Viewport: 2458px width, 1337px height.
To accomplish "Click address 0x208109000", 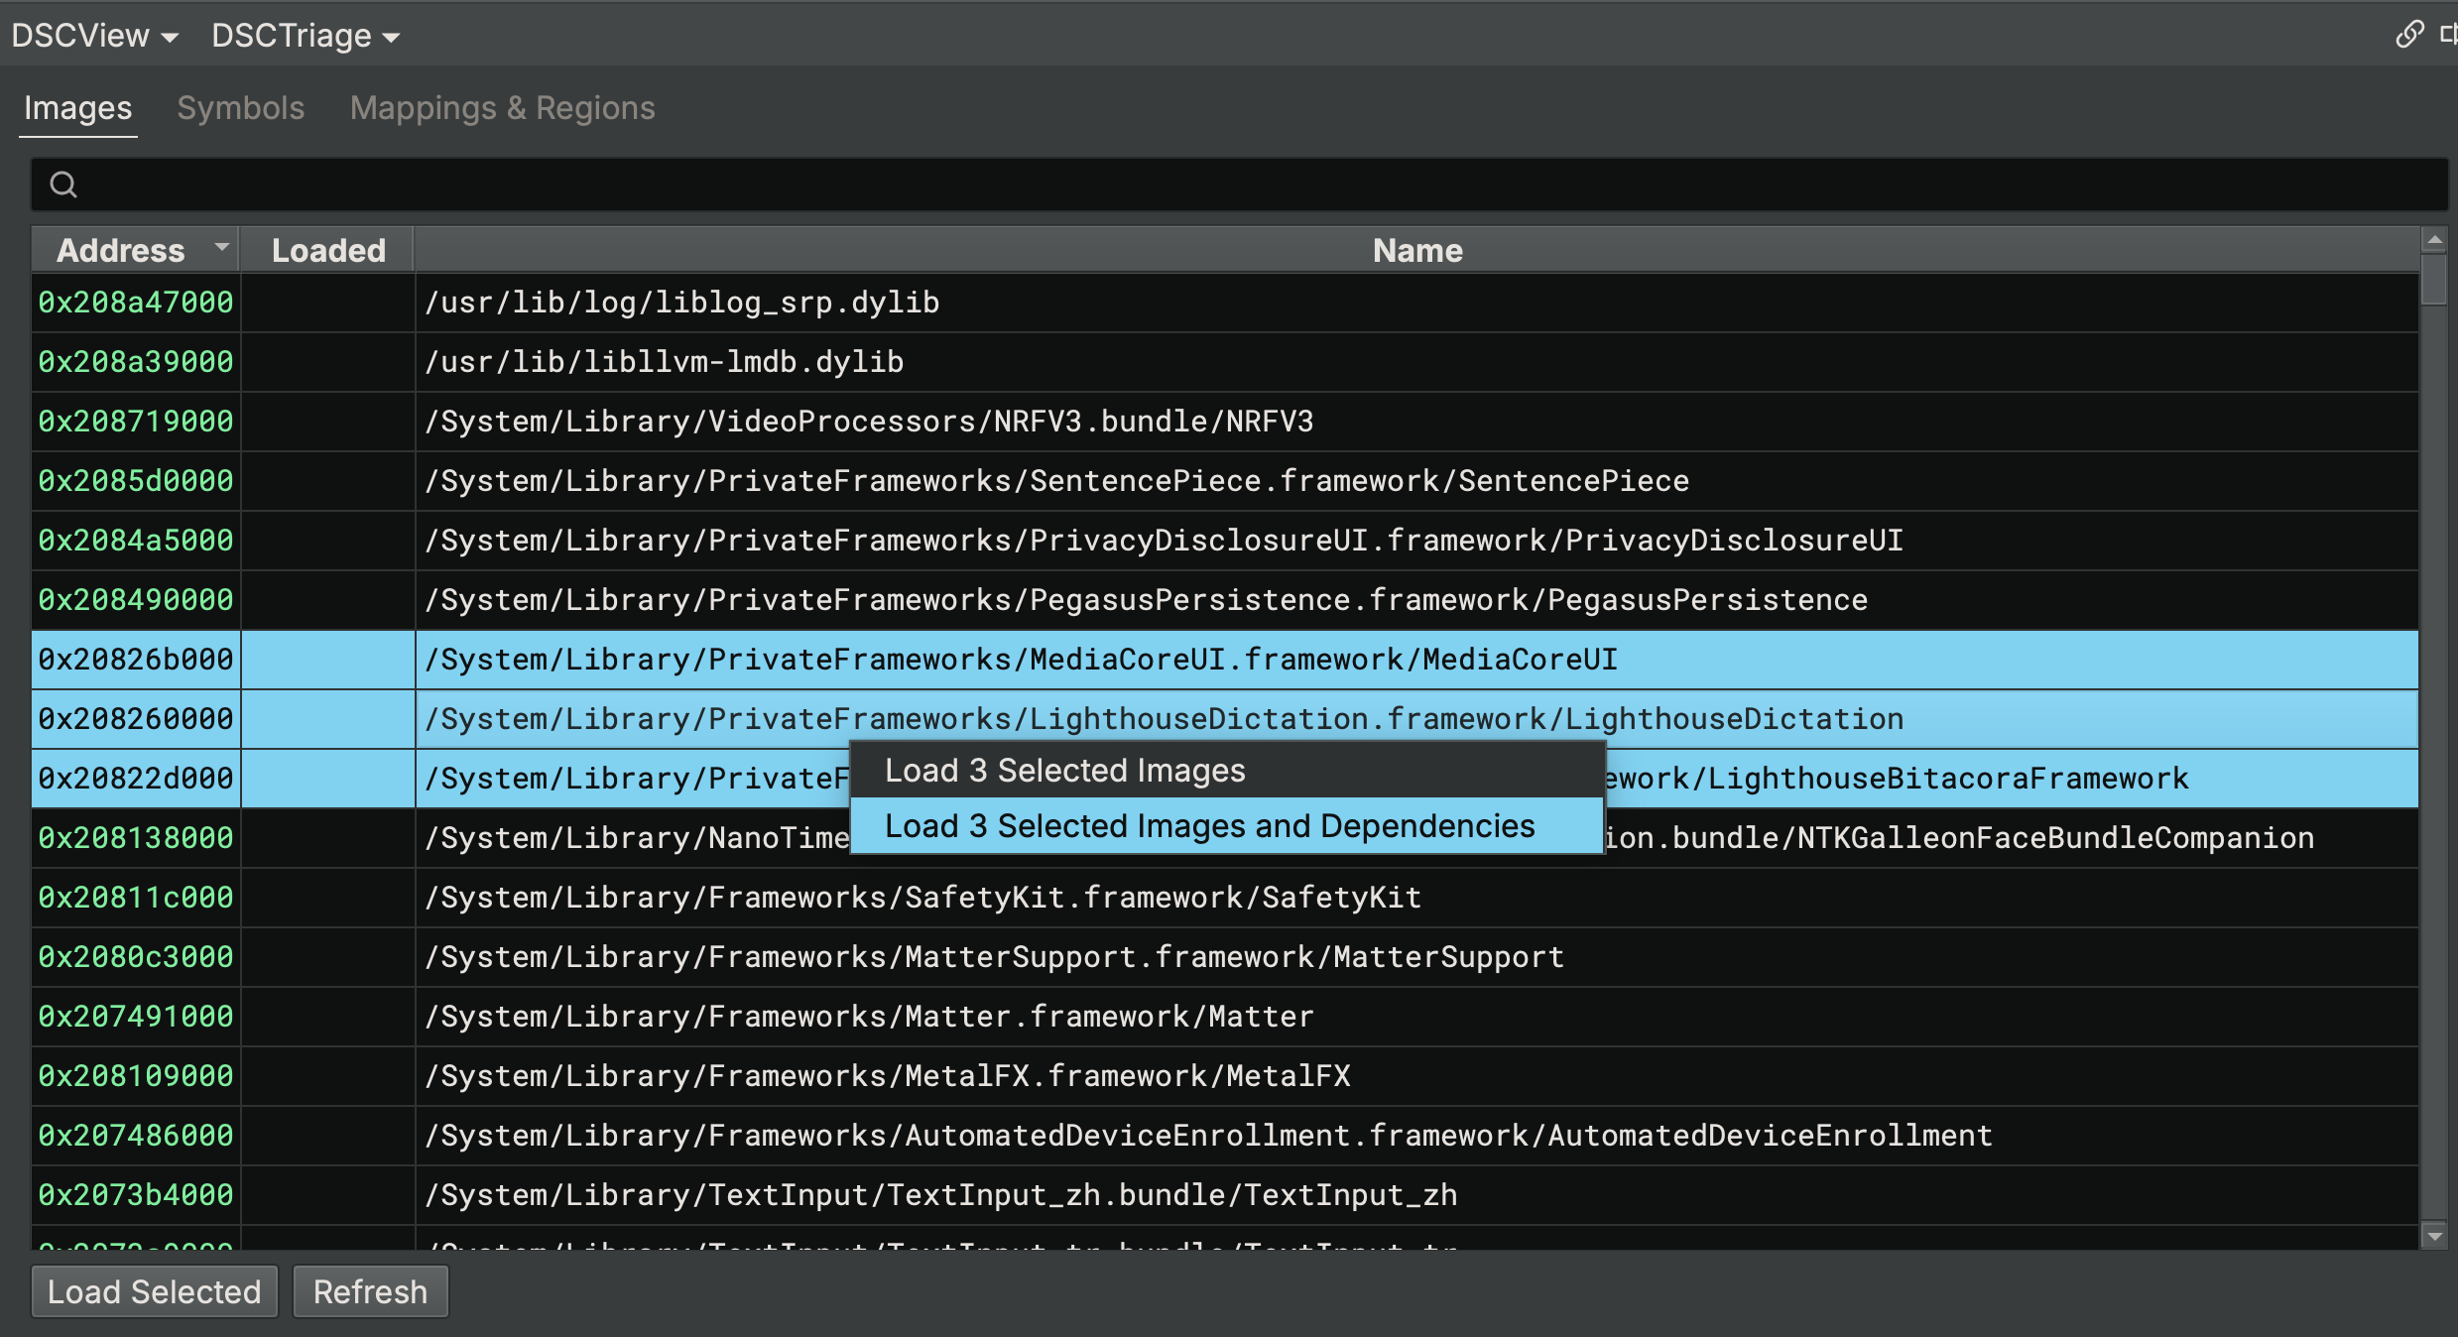I will pyautogui.click(x=136, y=1076).
